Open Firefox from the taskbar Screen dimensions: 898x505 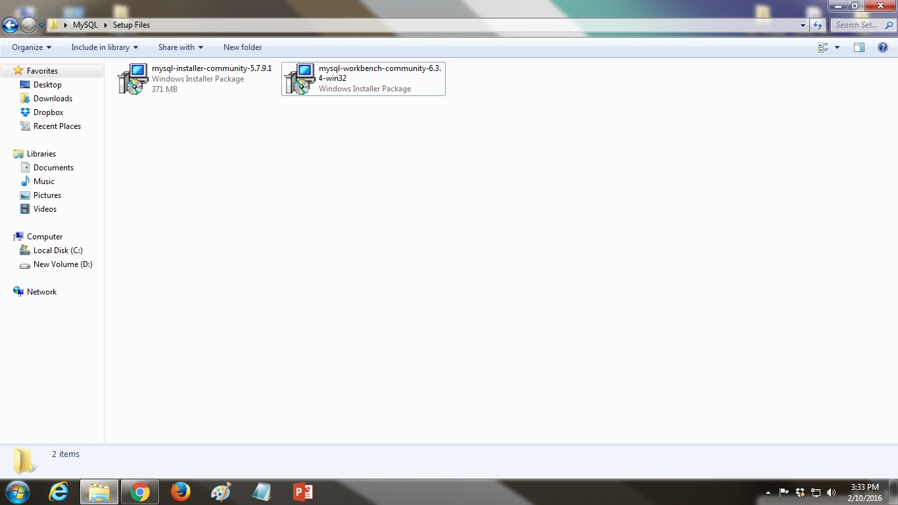tap(180, 492)
